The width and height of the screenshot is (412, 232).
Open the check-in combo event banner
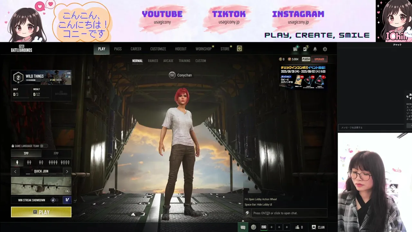303,77
